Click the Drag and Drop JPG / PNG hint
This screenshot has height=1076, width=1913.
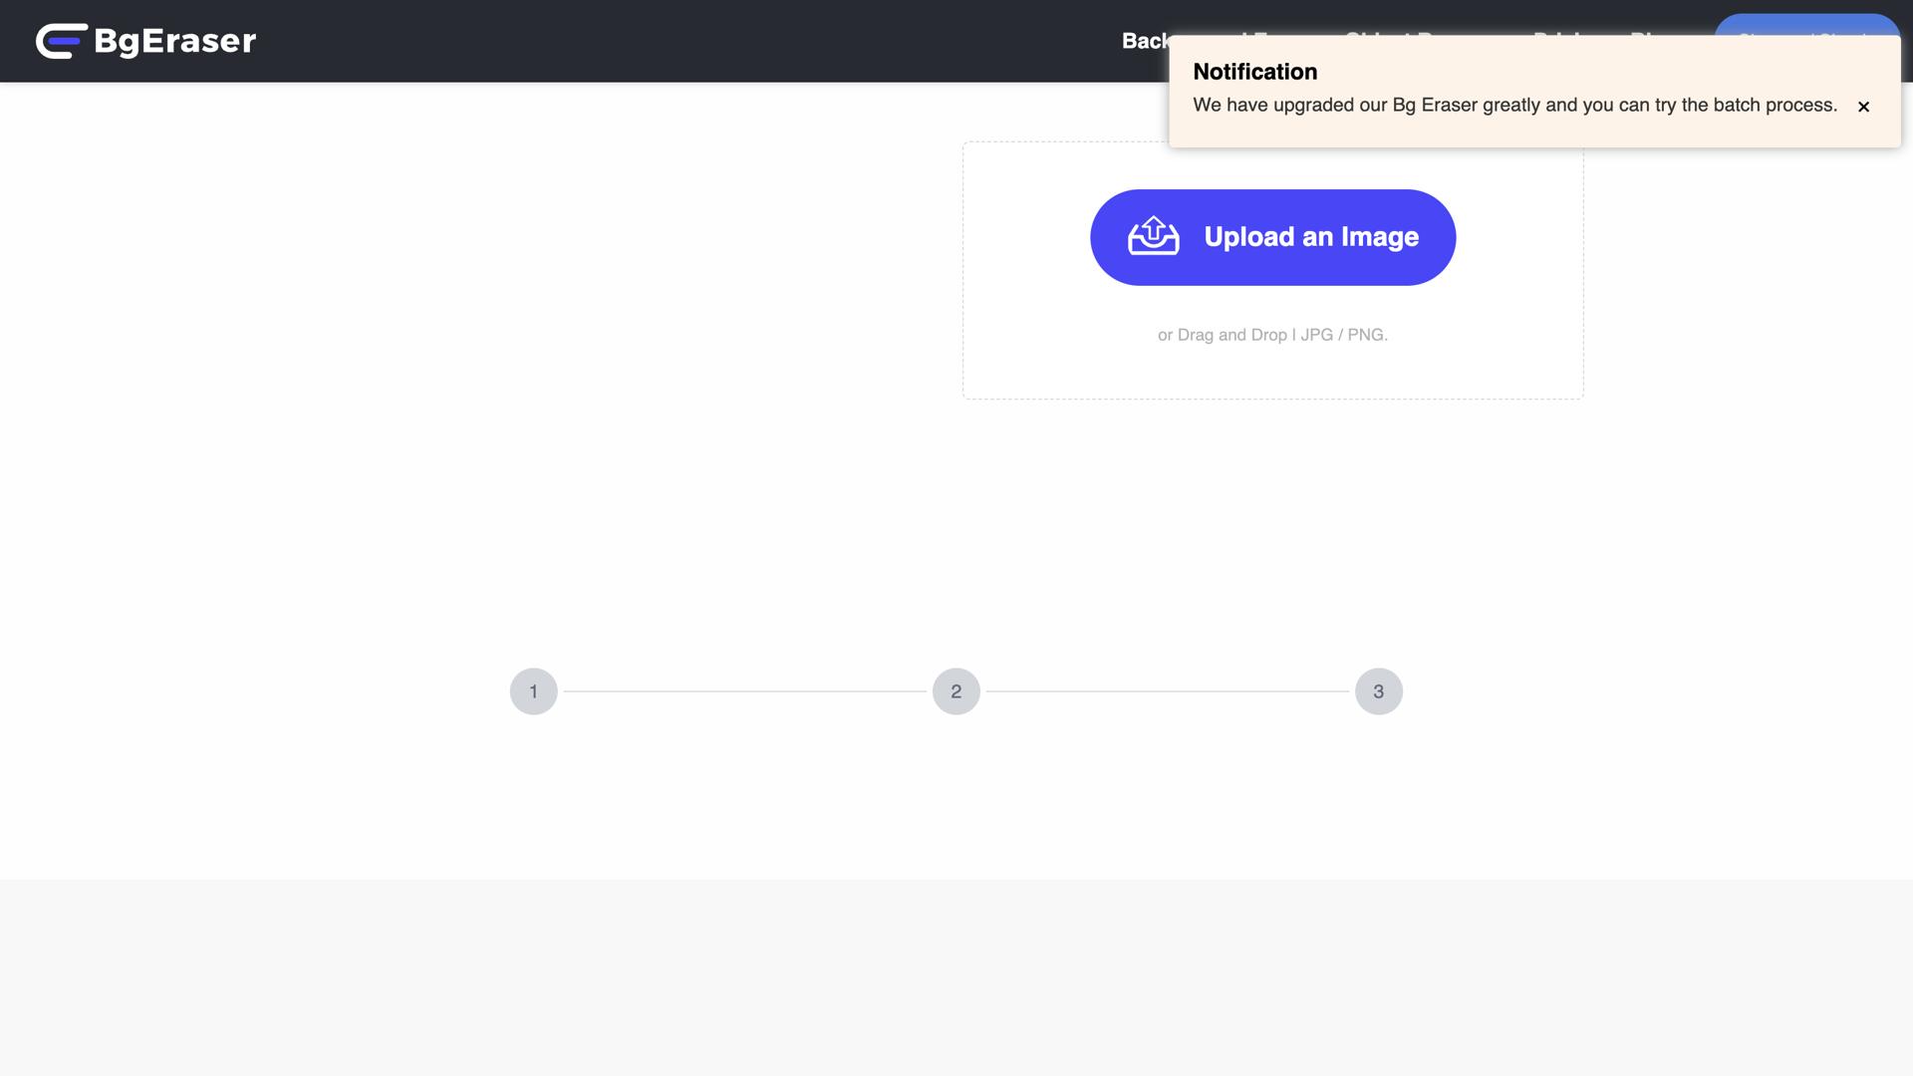1272,335
